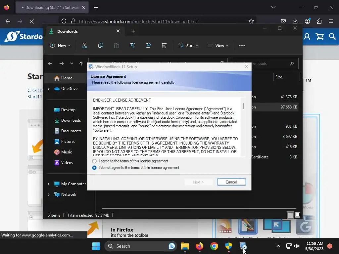Open Stardock shopping cart icon
339x254 pixels.
pos(319,36)
